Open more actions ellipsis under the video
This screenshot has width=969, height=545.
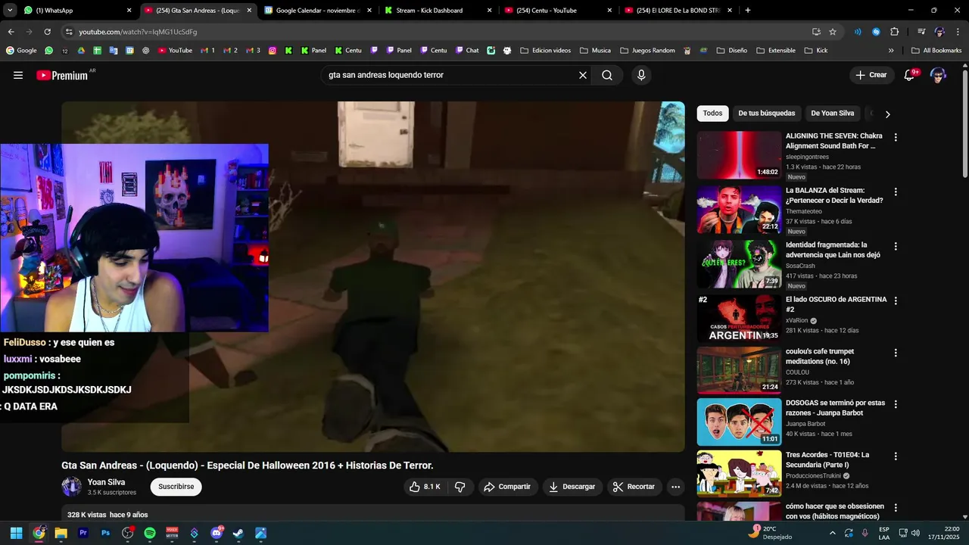point(676,487)
